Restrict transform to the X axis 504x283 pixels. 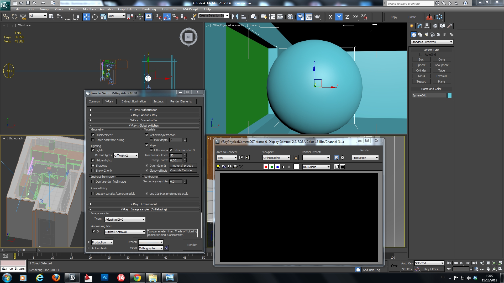[330, 17]
